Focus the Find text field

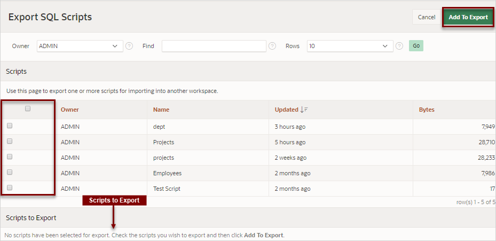coord(214,46)
